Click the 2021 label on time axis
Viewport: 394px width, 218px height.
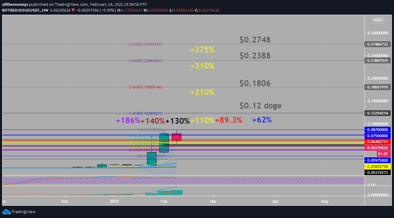coord(114,201)
